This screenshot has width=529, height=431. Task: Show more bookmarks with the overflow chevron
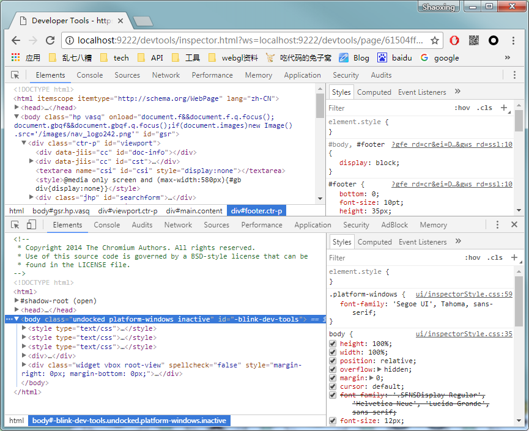tap(507, 57)
